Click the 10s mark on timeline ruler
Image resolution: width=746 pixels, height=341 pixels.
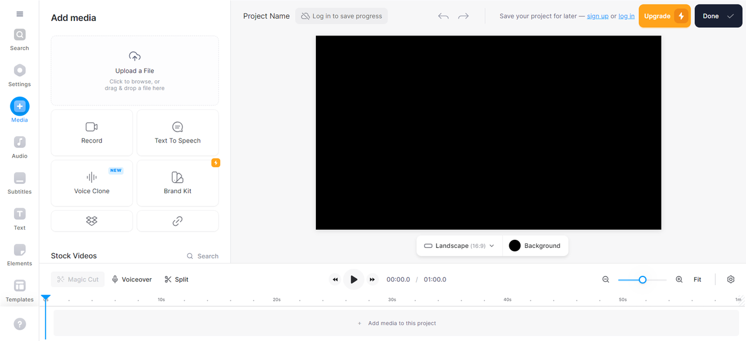click(161, 300)
